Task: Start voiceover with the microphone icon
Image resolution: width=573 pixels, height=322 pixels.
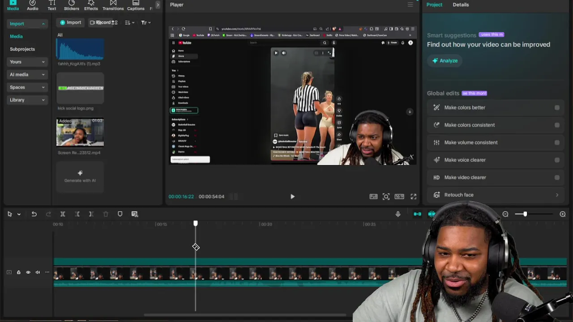Action: tap(398, 214)
